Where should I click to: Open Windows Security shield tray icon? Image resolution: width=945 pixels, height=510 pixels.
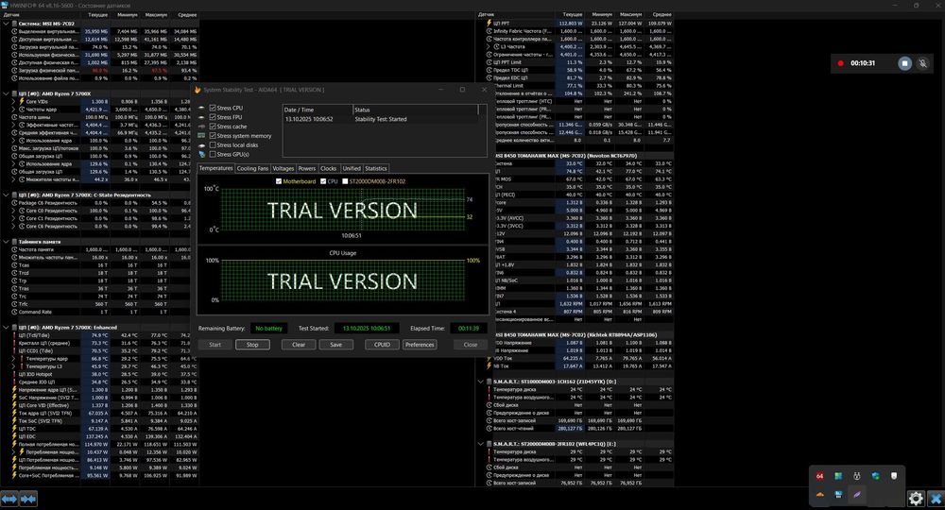(875, 476)
